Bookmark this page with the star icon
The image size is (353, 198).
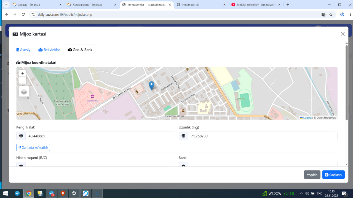[x=331, y=15]
